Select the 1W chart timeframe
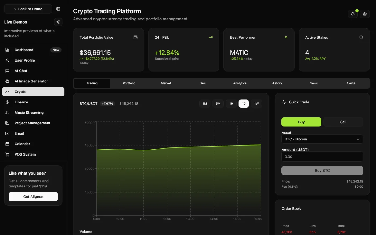The image size is (376, 235). click(256, 104)
